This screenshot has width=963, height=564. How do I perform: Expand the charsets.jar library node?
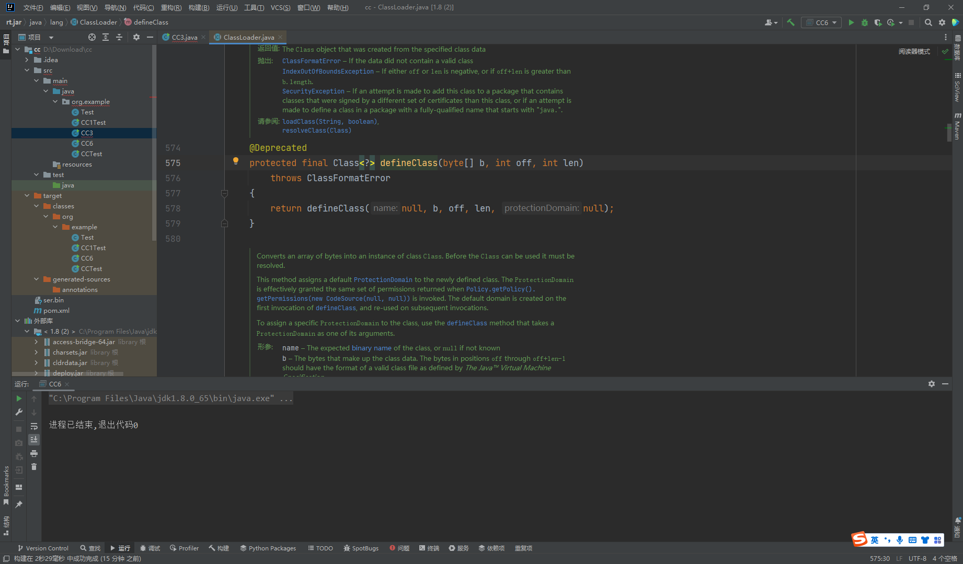pyautogui.click(x=36, y=352)
